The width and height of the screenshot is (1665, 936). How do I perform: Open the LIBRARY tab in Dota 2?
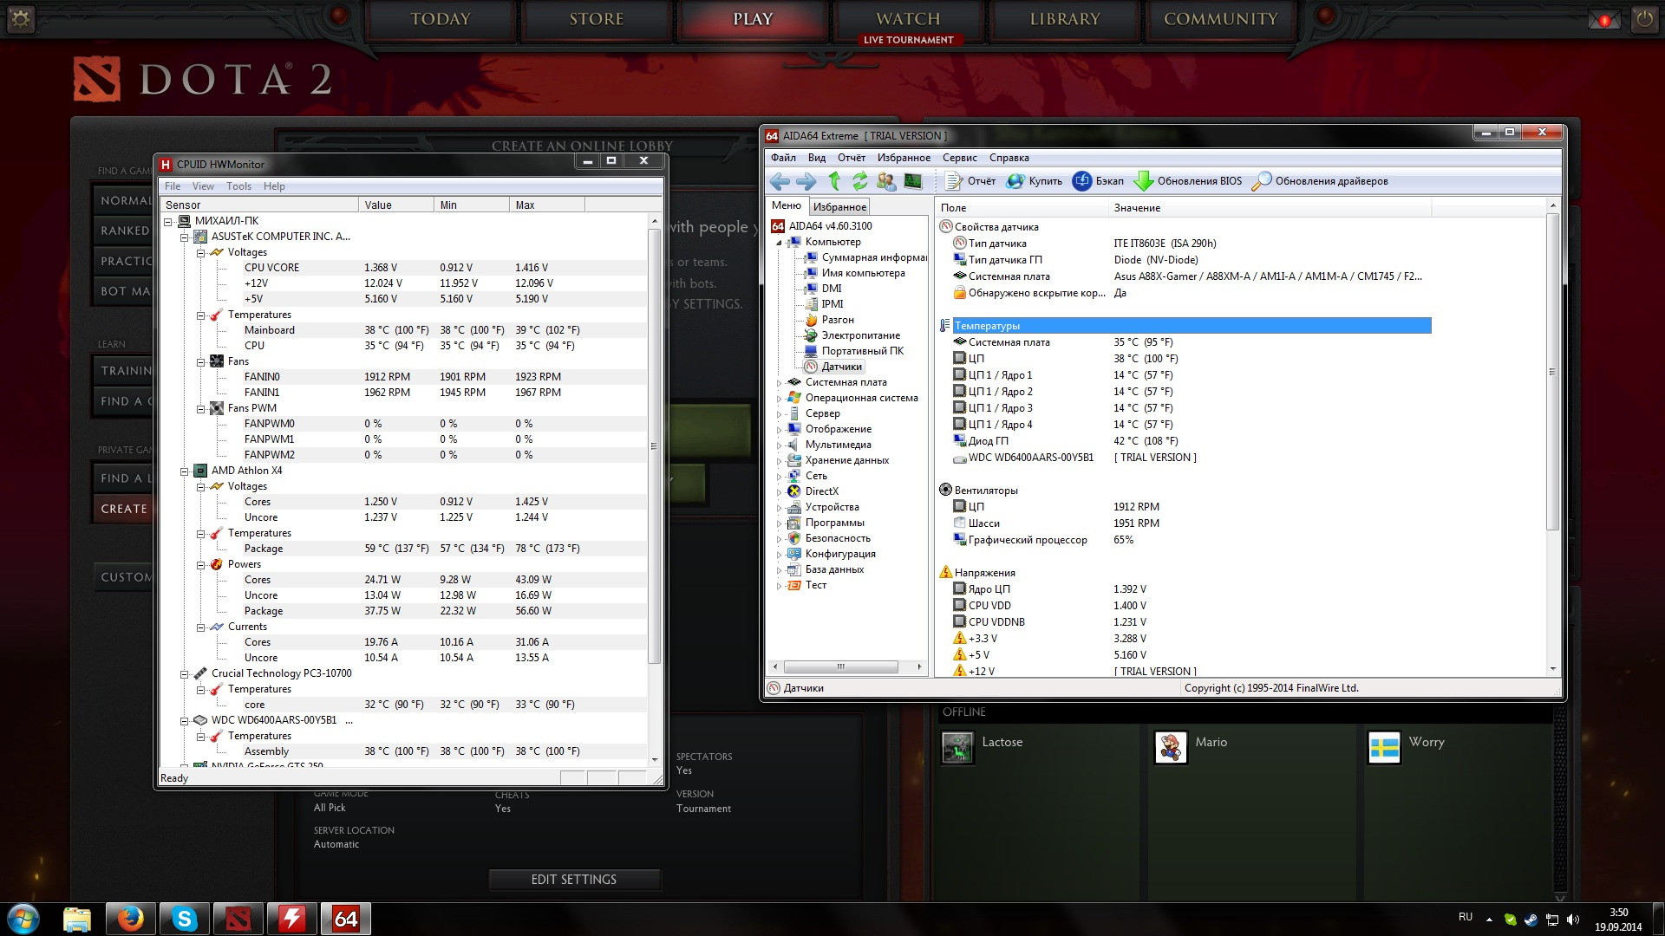click(x=1064, y=19)
